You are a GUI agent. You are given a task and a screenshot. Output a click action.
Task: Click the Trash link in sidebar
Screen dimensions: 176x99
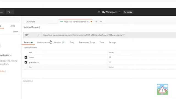pyautogui.click(x=16, y=32)
